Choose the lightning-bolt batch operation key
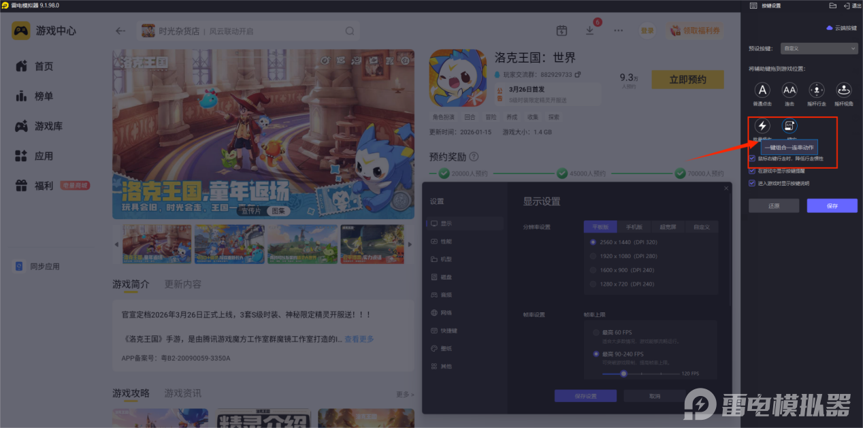This screenshot has height=428, width=863. coord(762,126)
